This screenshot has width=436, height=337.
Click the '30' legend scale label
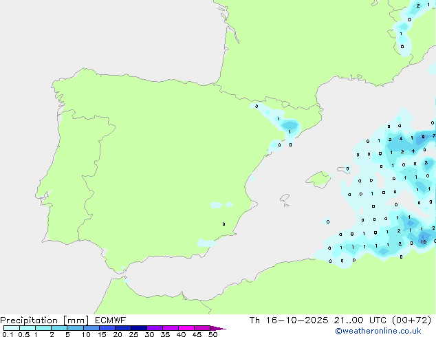pos(149,334)
